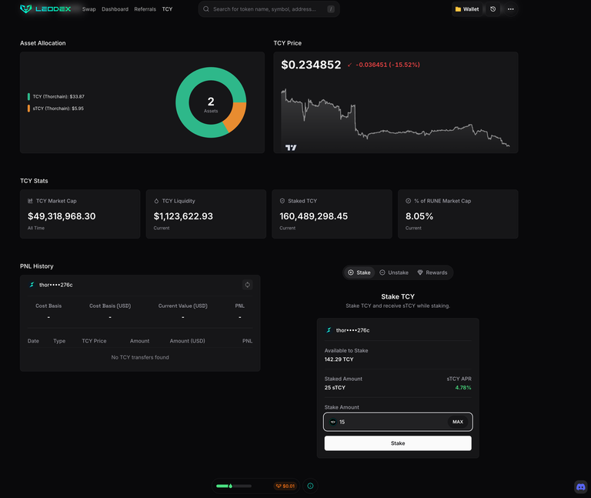Click % of RUNE Market Cap icon
This screenshot has height=498, width=591.
pos(408,201)
